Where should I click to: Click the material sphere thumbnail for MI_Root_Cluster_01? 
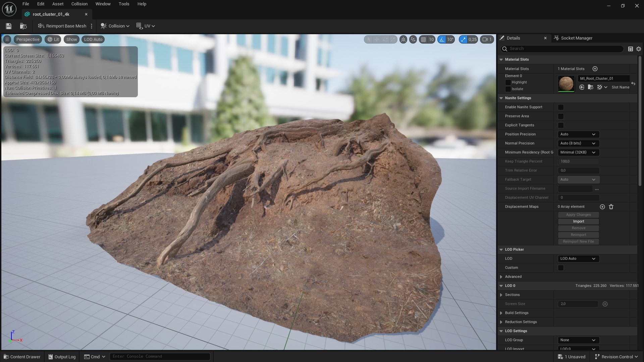tap(566, 84)
